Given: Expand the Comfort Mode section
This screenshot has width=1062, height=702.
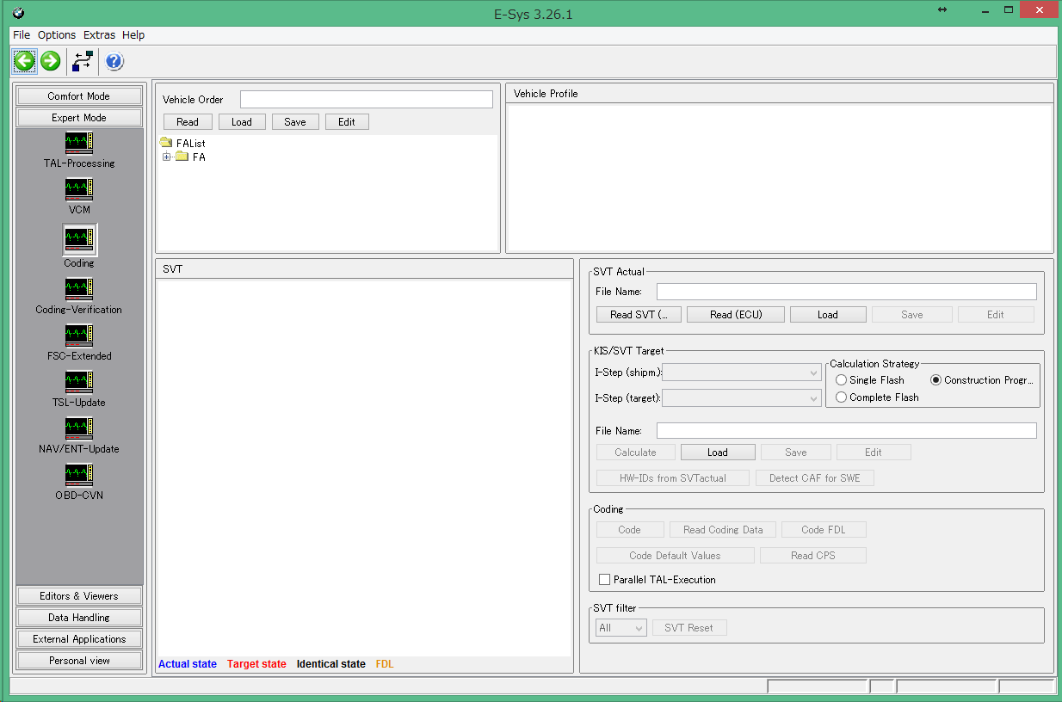Looking at the screenshot, I should click(79, 96).
